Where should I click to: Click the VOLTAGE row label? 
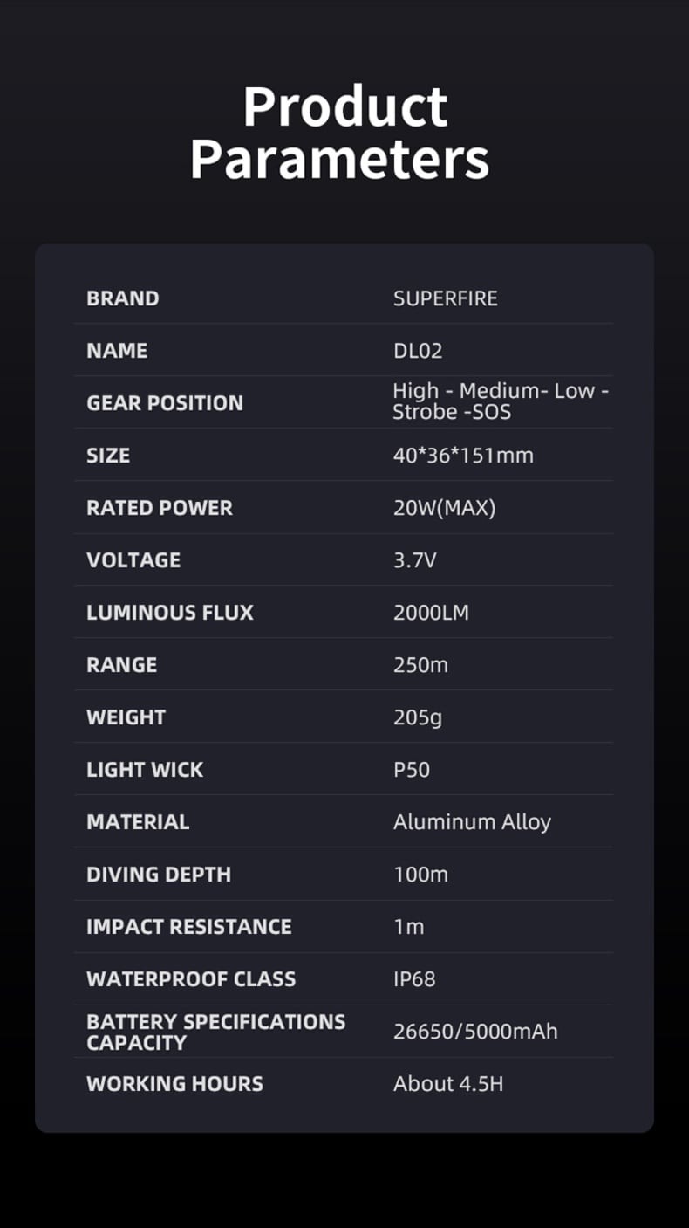(133, 560)
